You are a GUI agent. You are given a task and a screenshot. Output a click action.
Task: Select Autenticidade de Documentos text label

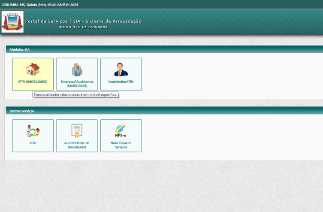pos(77,145)
